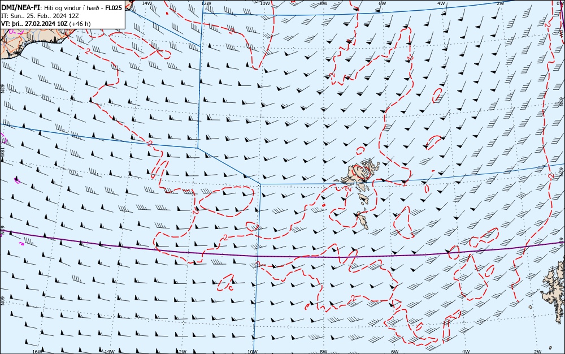Click the 'IT: Sun.. 25. Feb.. 2024 12Z' line
565x354 pixels.
pos(40,16)
